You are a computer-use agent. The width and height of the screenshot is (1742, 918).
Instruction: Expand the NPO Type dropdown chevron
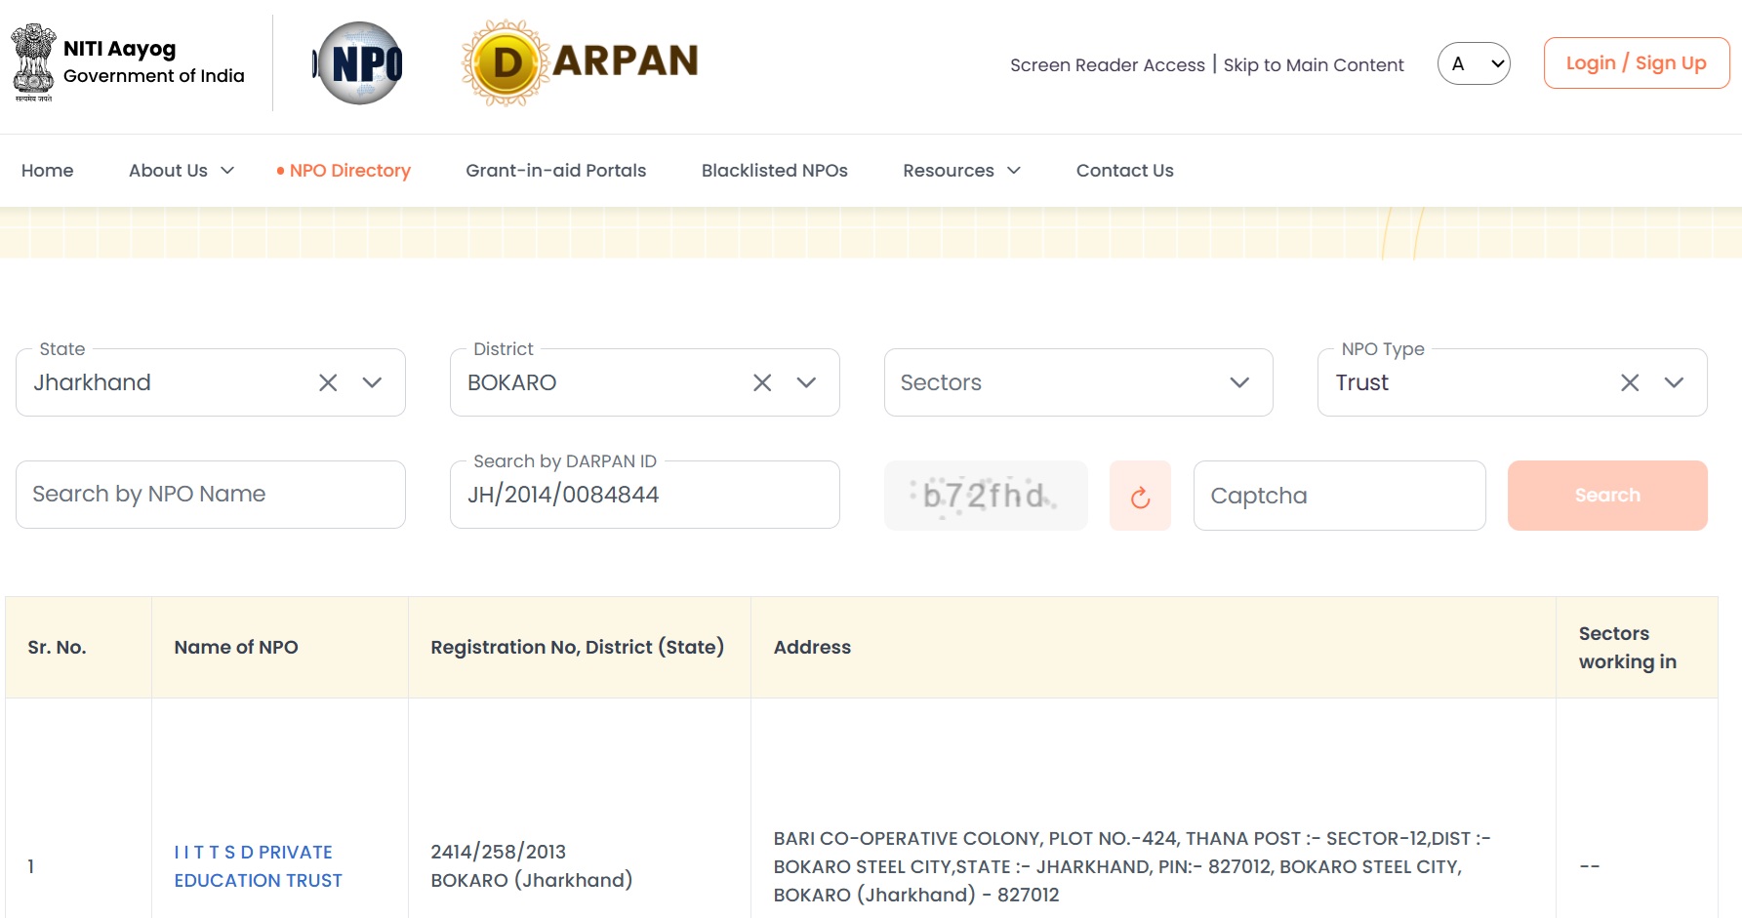pos(1674,383)
